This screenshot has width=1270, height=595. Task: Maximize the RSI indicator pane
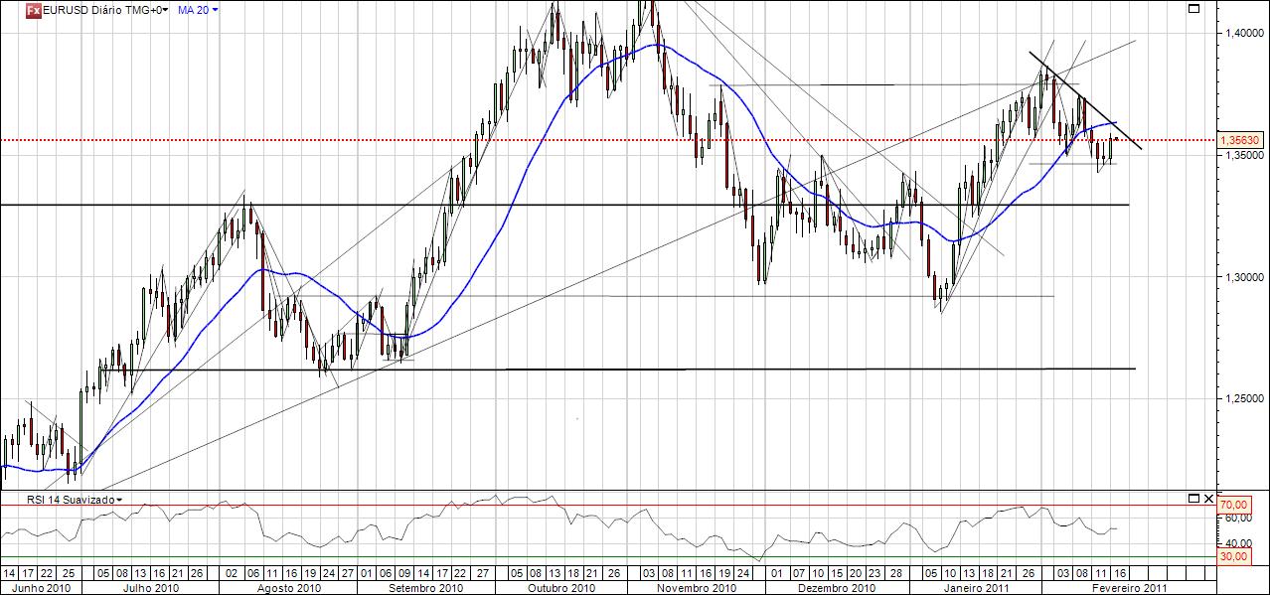tap(1193, 497)
